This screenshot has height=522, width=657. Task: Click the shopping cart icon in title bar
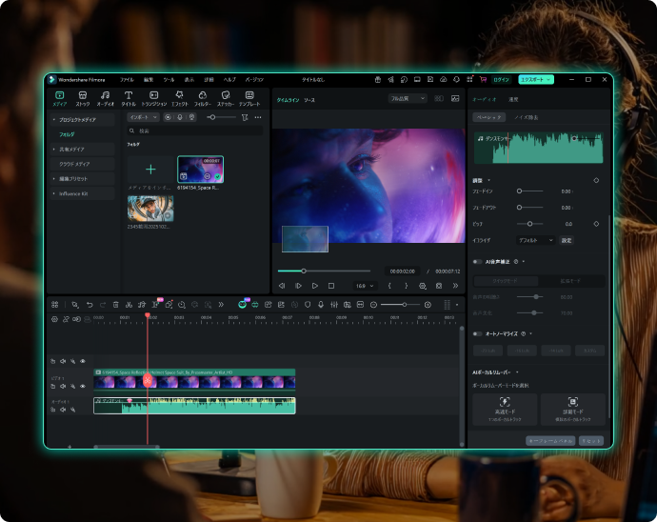tap(483, 79)
